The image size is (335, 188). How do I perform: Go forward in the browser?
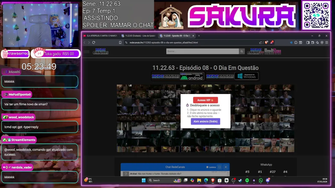[x=89, y=43]
